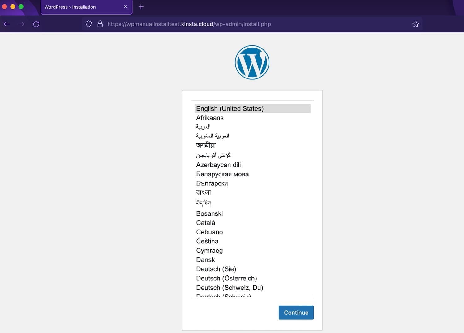Click the forward navigation arrow
Viewport: 464px width, 333px height.
pos(21,24)
